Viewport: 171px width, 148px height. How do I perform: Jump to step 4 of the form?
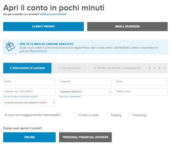click(149, 68)
